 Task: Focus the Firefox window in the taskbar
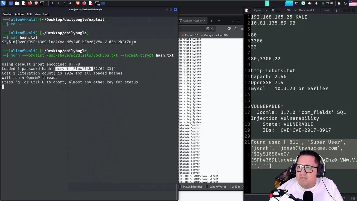[x=84, y=3]
